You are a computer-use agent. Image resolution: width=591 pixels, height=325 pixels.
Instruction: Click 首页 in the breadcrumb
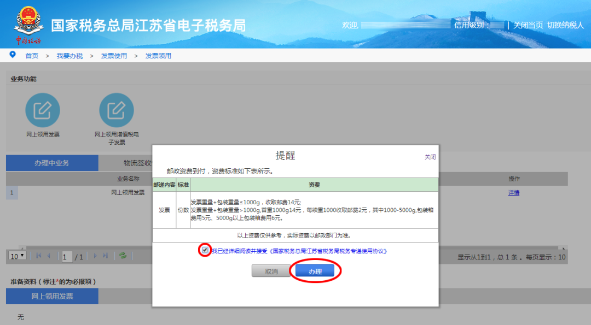32,56
